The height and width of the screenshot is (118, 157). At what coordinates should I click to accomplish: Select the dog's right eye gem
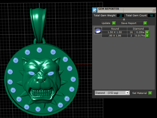pos(51,73)
